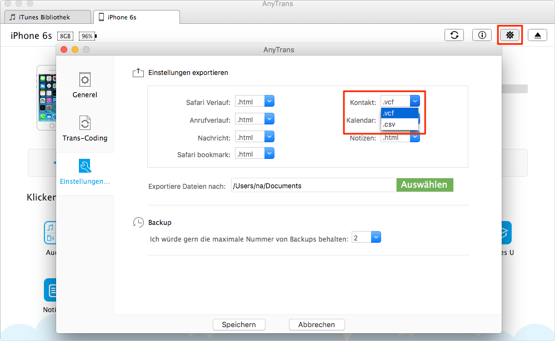Open the maximum backups number dropdown
This screenshot has width=555, height=341.
click(x=376, y=237)
